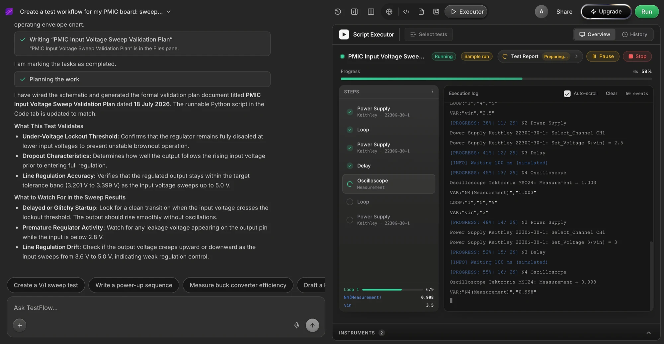This screenshot has height=344, width=664.
Task: Click the Test Report spinner icon
Action: click(x=505, y=56)
